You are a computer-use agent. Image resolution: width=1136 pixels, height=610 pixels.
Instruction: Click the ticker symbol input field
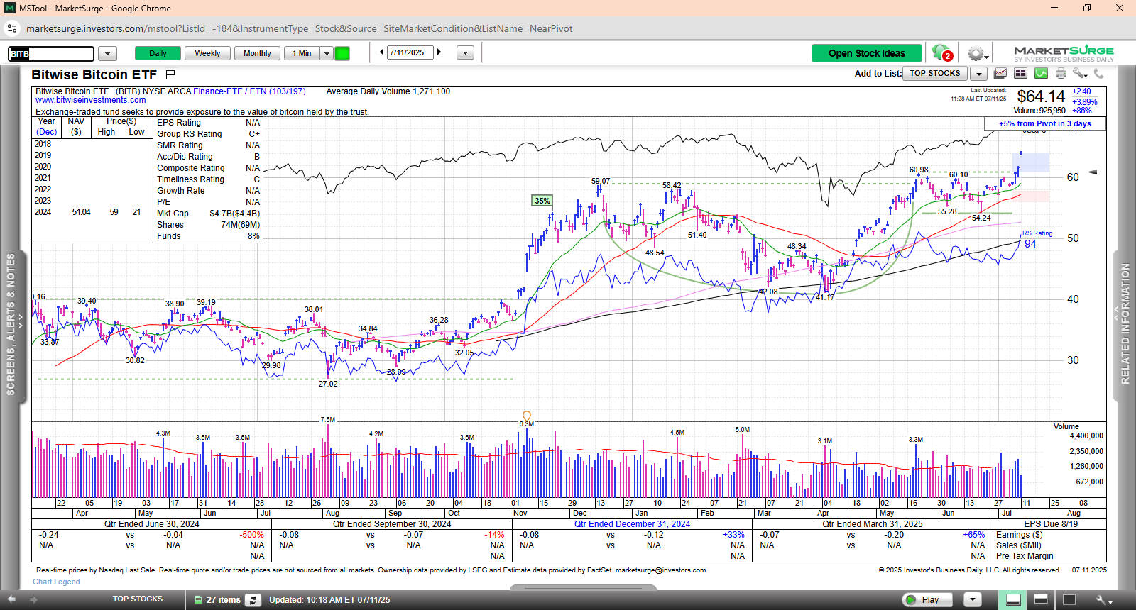tap(51, 54)
